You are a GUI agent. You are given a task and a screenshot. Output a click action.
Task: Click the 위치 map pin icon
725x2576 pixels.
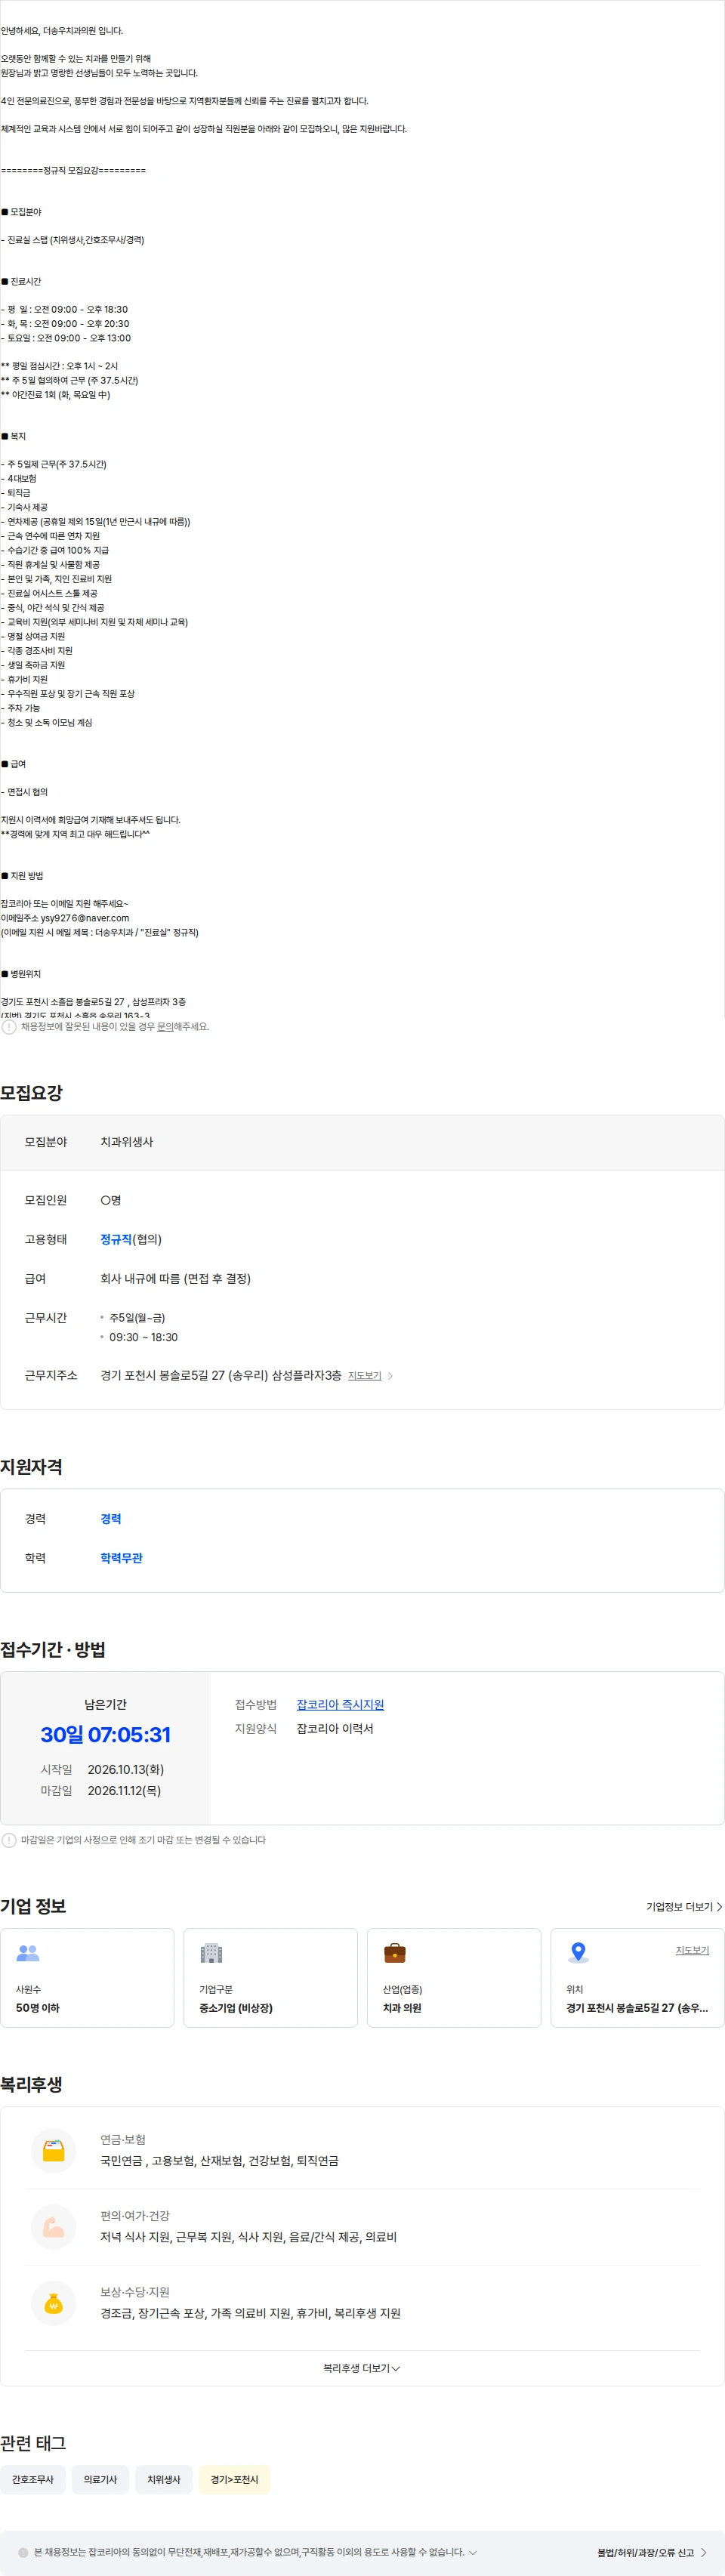pyautogui.click(x=578, y=1952)
